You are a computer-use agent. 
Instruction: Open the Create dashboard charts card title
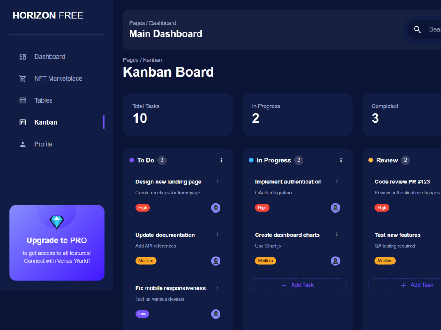click(x=287, y=235)
